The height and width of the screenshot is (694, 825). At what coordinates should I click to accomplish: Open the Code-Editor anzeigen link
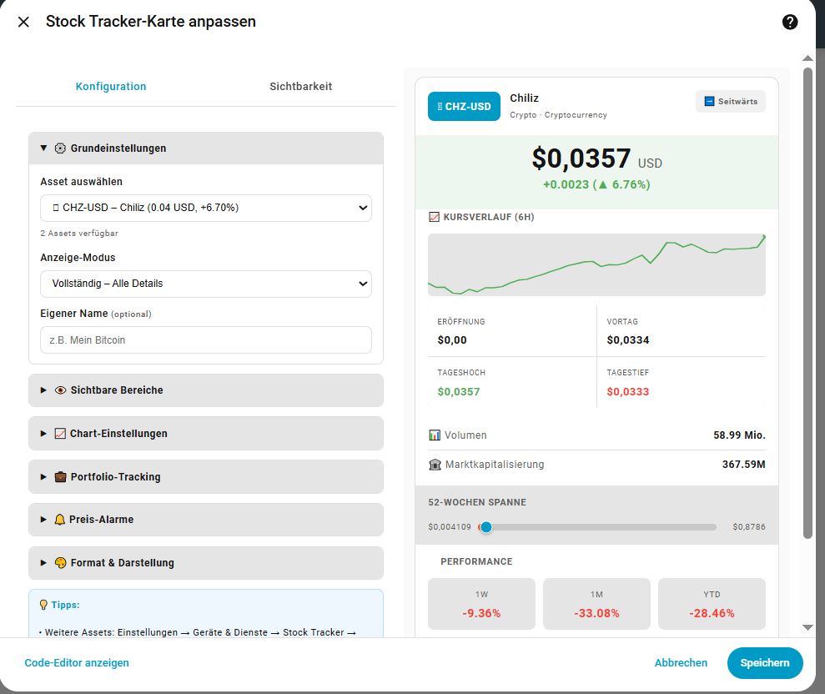[77, 663]
